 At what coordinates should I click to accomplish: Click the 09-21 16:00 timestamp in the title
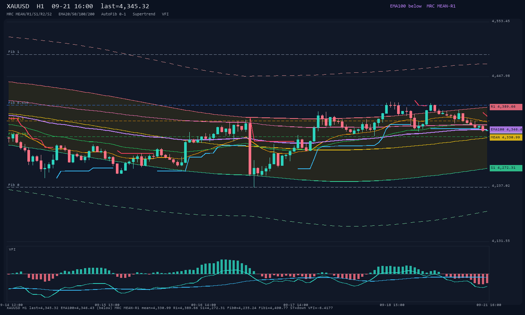click(x=72, y=6)
